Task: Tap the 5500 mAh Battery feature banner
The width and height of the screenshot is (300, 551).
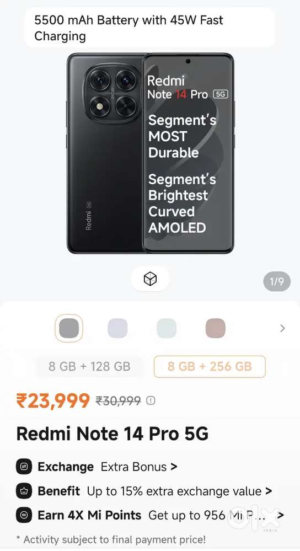Action: tap(150, 28)
